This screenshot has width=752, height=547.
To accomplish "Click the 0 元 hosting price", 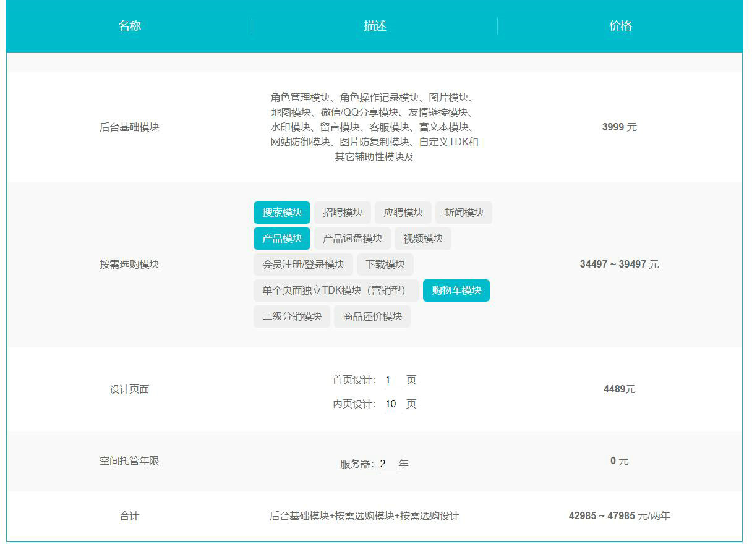I will [x=620, y=461].
